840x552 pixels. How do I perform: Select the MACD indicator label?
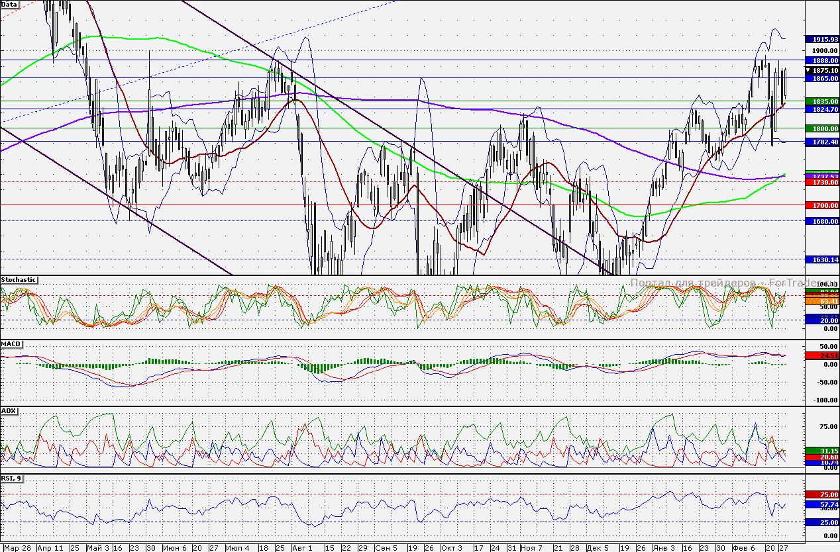tap(11, 345)
